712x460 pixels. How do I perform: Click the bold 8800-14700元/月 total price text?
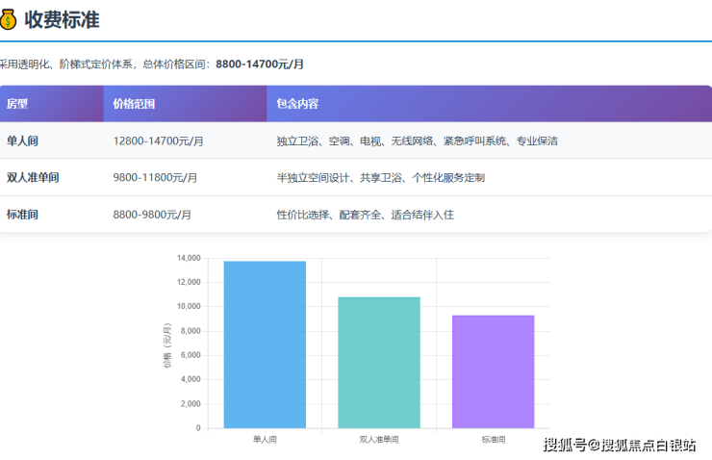click(260, 64)
